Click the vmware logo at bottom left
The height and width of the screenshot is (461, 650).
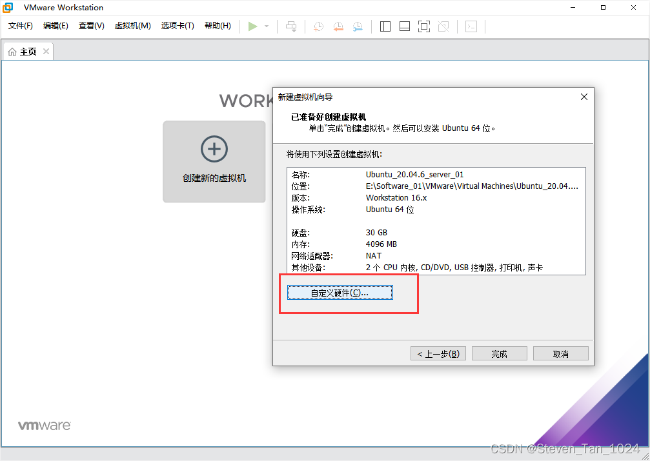click(45, 426)
